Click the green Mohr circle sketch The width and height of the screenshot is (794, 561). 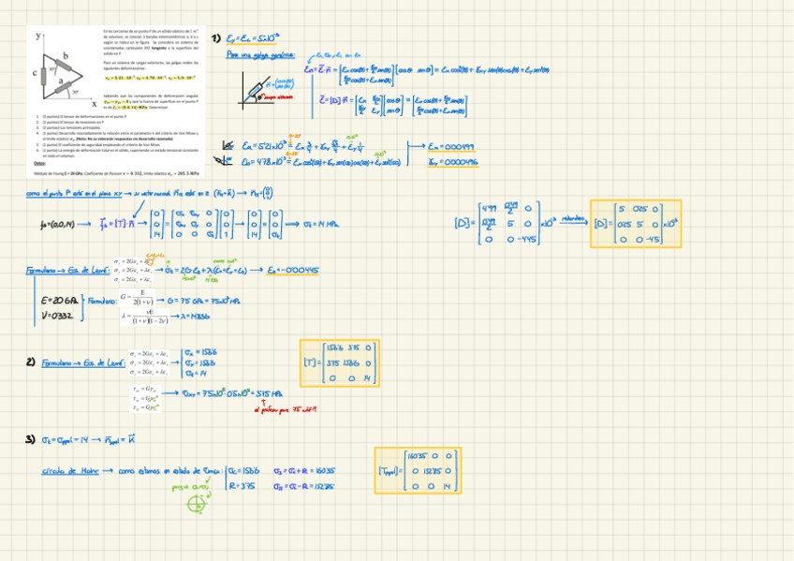(196, 503)
